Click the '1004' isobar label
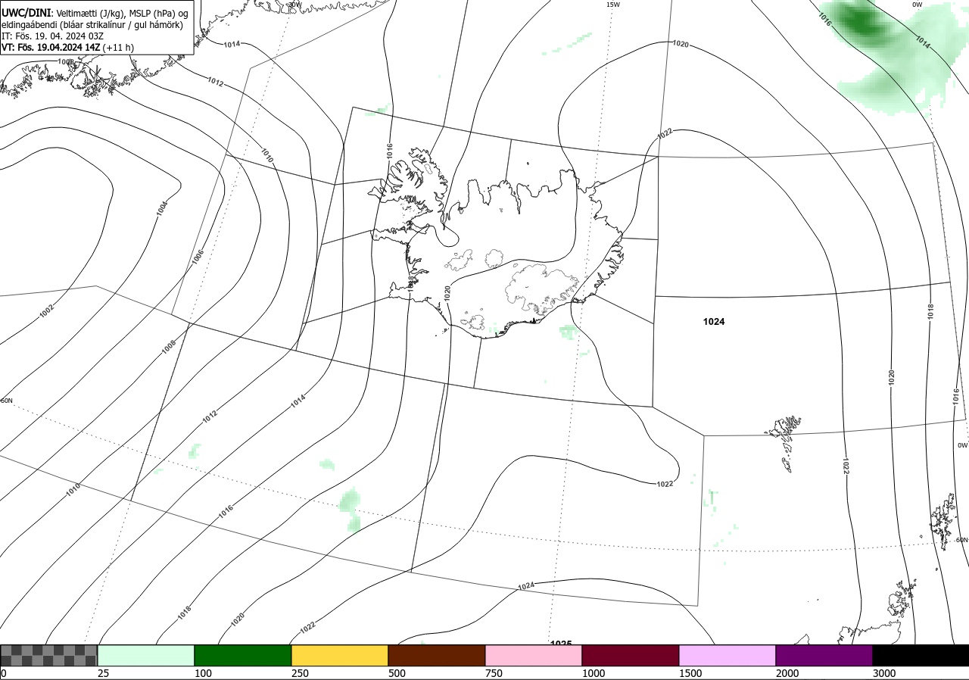 (162, 208)
